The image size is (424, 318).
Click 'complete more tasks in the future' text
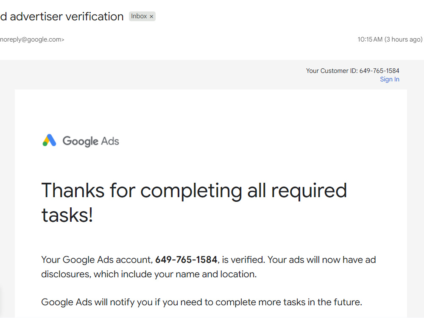tap(288, 302)
